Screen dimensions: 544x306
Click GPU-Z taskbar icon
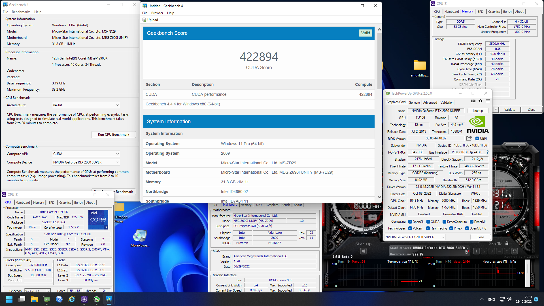tap(47, 299)
